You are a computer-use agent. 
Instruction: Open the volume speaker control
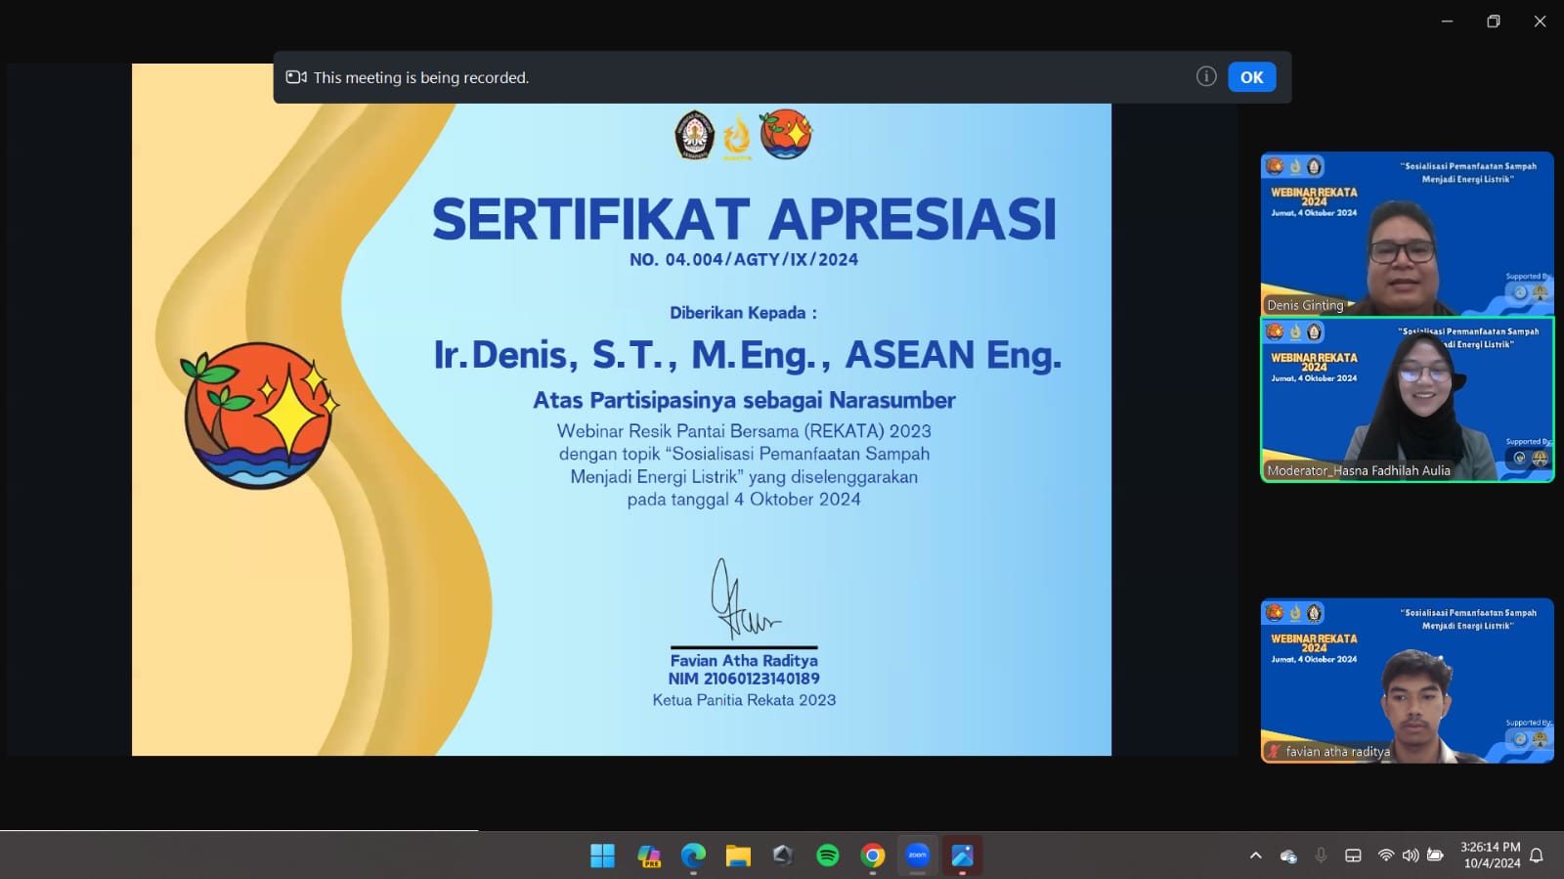click(x=1410, y=856)
